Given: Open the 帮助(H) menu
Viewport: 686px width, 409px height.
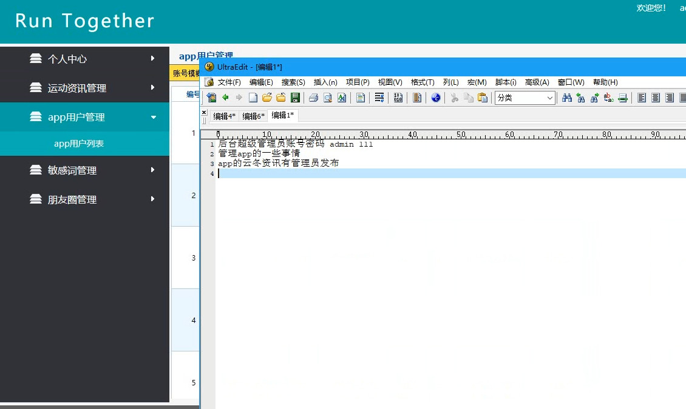Looking at the screenshot, I should pos(605,82).
